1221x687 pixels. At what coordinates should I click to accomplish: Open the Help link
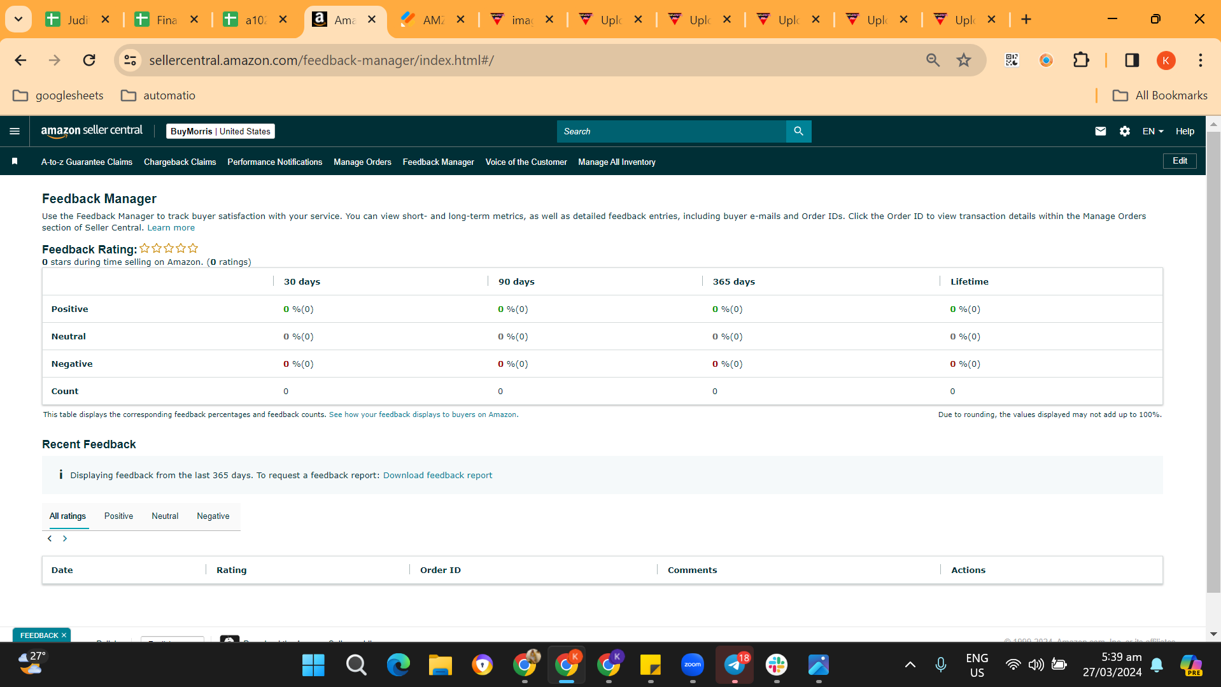coord(1185,131)
